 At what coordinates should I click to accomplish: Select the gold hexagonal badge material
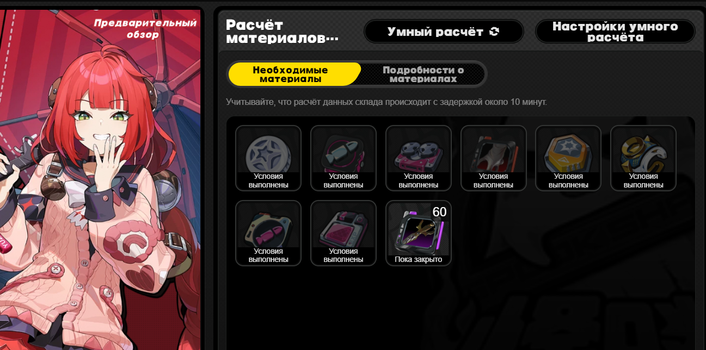[568, 158]
